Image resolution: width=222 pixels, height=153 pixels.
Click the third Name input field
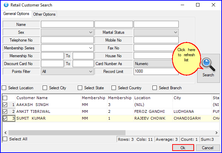pyautogui.click(x=156, y=24)
